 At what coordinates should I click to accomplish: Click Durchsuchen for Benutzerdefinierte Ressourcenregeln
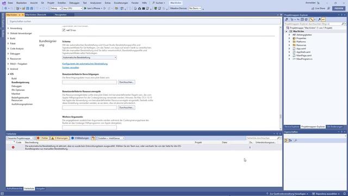point(127,108)
